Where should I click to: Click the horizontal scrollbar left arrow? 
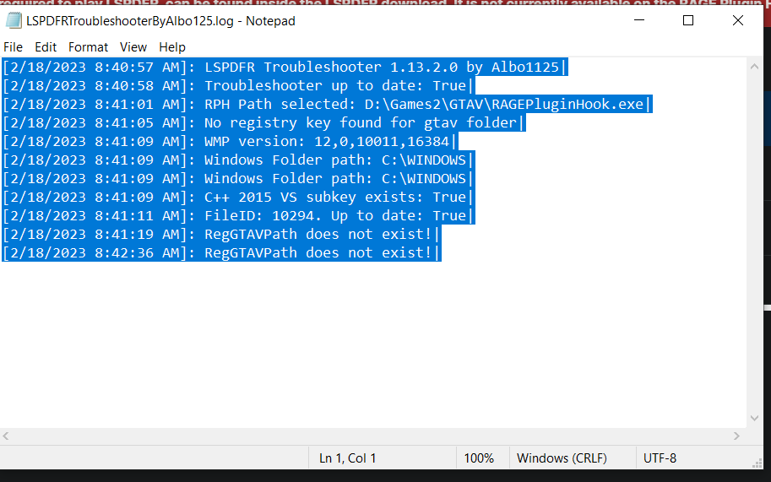tap(6, 436)
